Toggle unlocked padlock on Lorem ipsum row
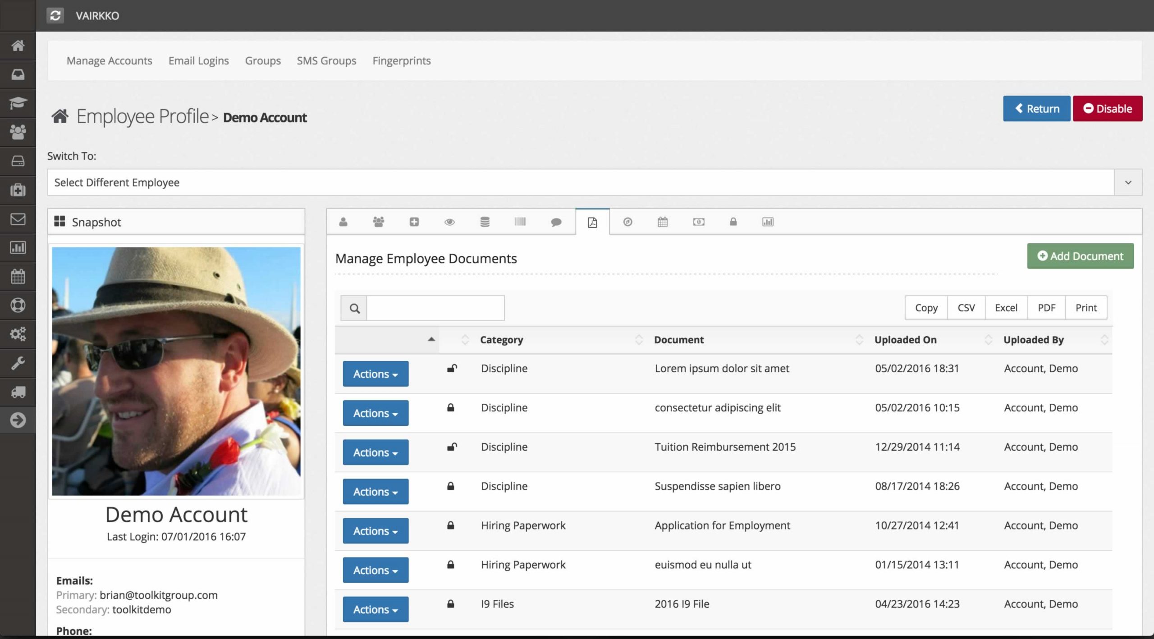This screenshot has height=639, width=1154. [452, 369]
